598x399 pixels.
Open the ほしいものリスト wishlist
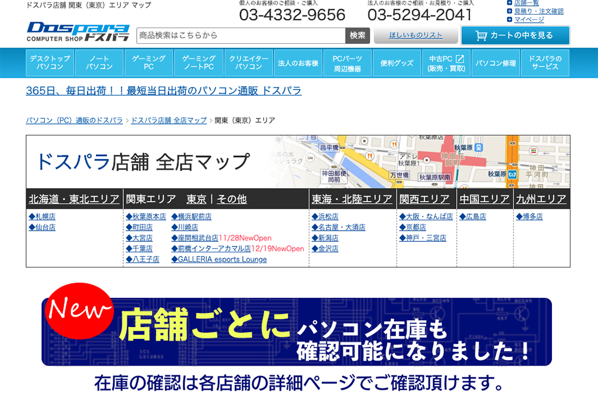(x=416, y=36)
